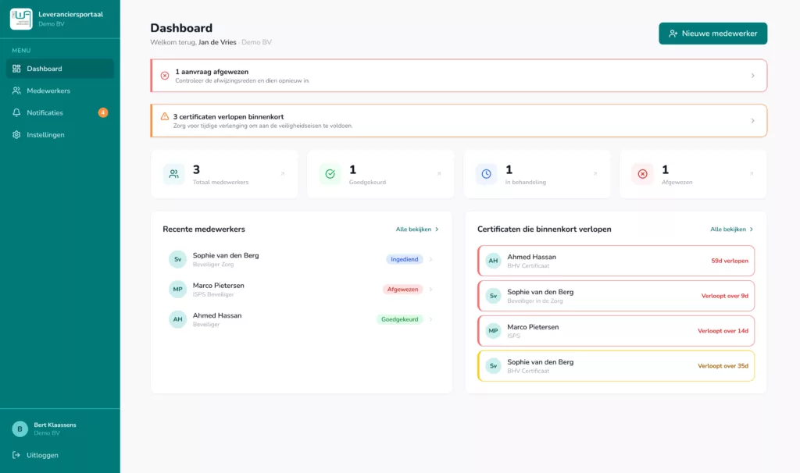The width and height of the screenshot is (800, 473).
Task: Open Notificaties in the sidebar menu
Action: (x=59, y=112)
